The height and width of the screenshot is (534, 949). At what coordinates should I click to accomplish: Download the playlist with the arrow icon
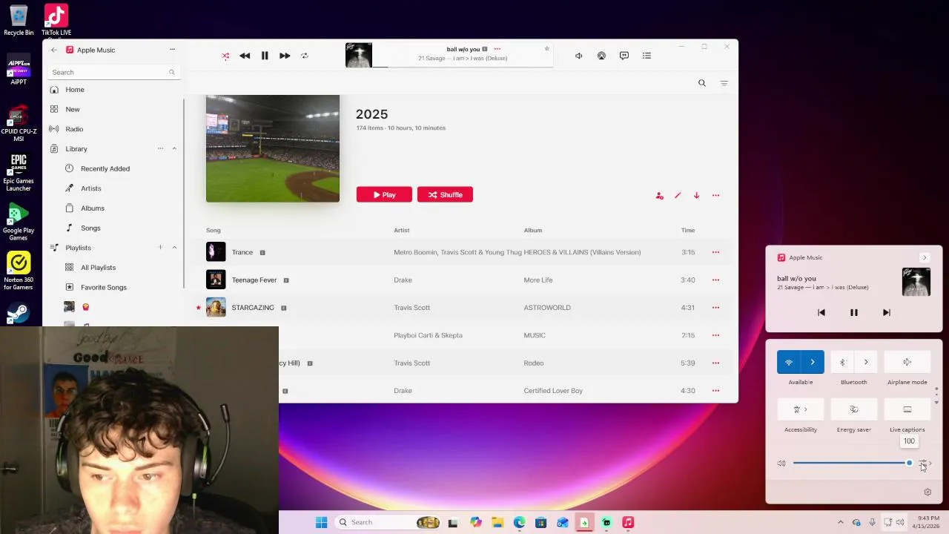point(696,196)
